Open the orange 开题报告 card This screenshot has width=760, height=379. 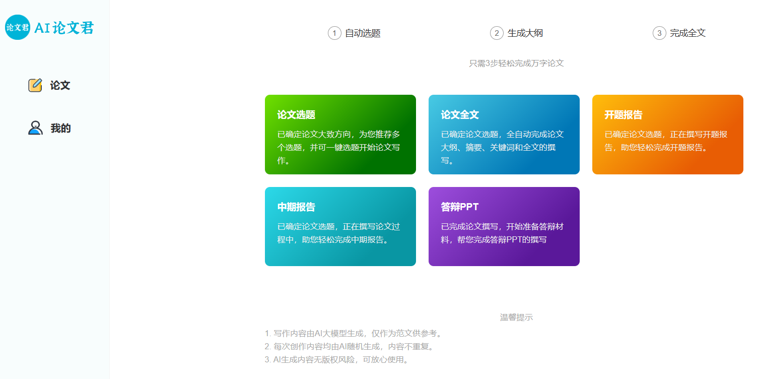click(667, 135)
